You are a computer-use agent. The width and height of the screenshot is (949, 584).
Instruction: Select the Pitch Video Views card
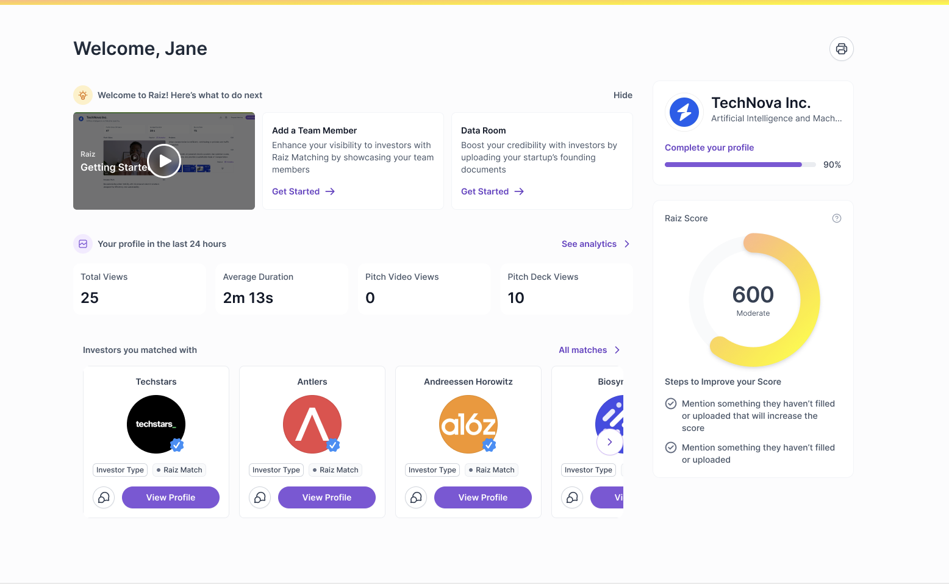(424, 289)
